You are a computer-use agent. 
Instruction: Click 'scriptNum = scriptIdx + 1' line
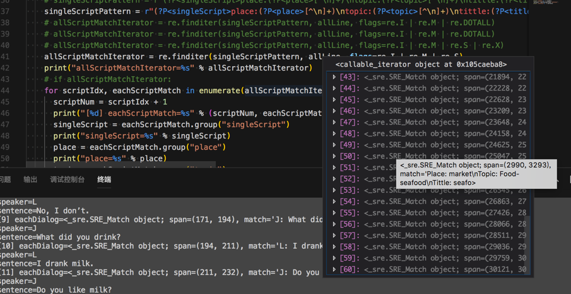pyautogui.click(x=110, y=102)
